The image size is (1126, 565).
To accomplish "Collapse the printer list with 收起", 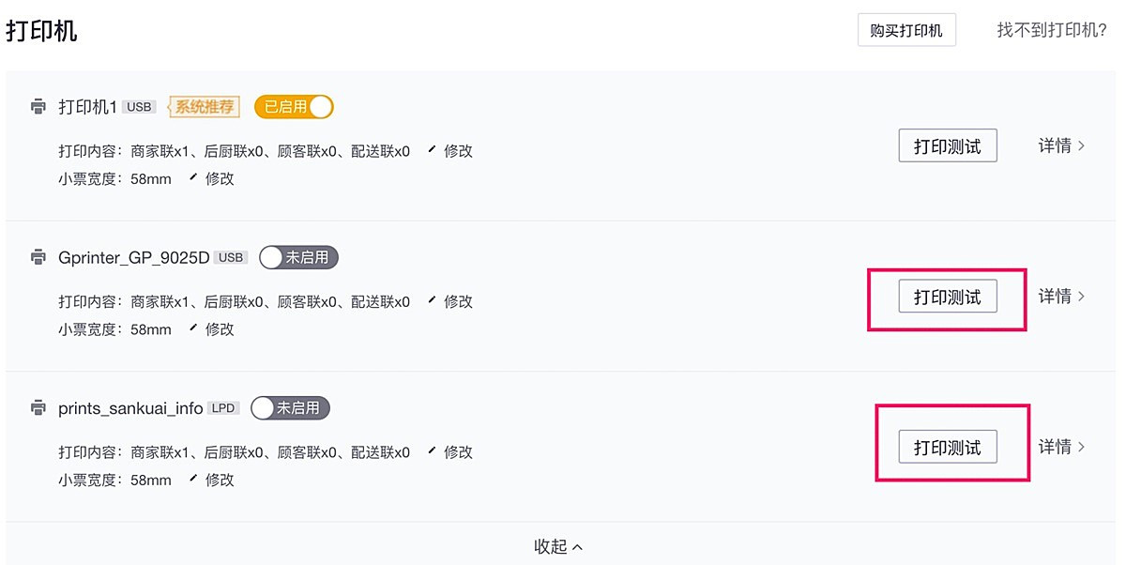I will point(558,546).
